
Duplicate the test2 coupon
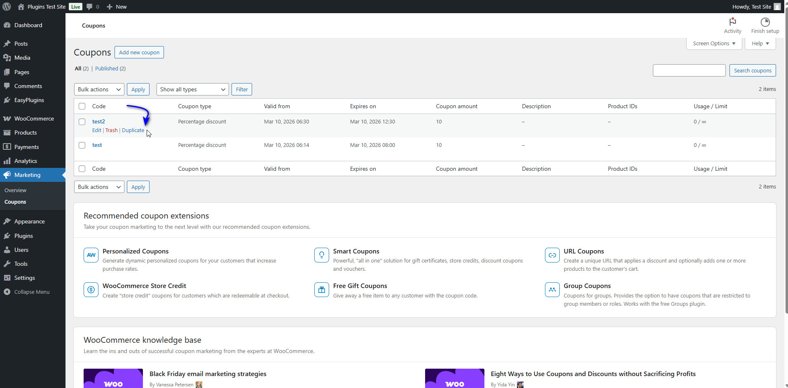coord(133,130)
